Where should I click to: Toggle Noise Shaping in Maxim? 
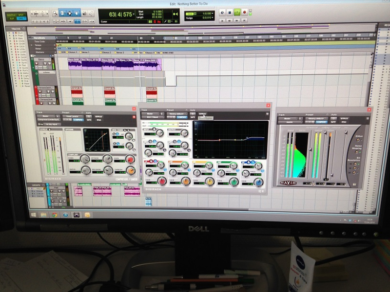(x=357, y=152)
